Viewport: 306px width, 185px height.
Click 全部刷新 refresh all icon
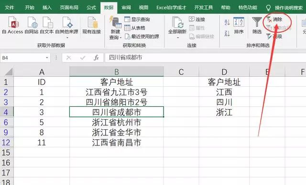coord(177,22)
